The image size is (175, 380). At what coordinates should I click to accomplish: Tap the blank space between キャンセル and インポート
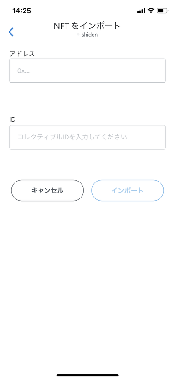87,191
